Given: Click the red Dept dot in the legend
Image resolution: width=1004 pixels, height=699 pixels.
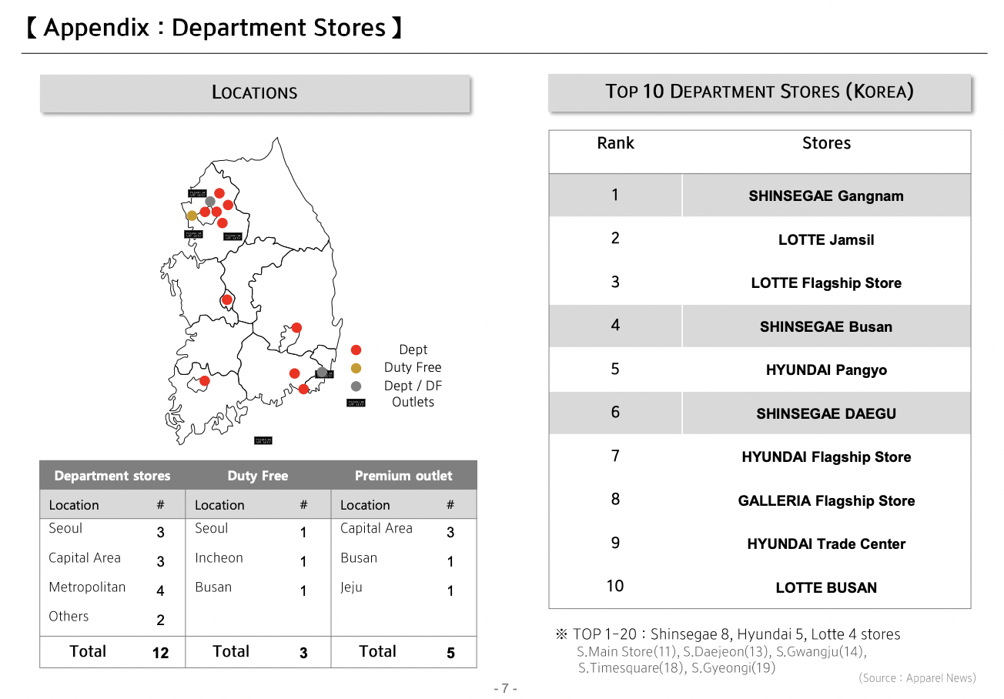Looking at the screenshot, I should [x=356, y=349].
